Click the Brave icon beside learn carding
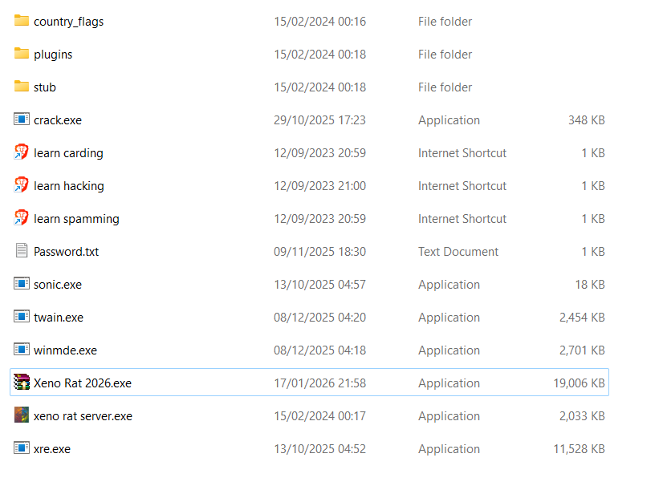Image resolution: width=663 pixels, height=490 pixels. click(22, 152)
